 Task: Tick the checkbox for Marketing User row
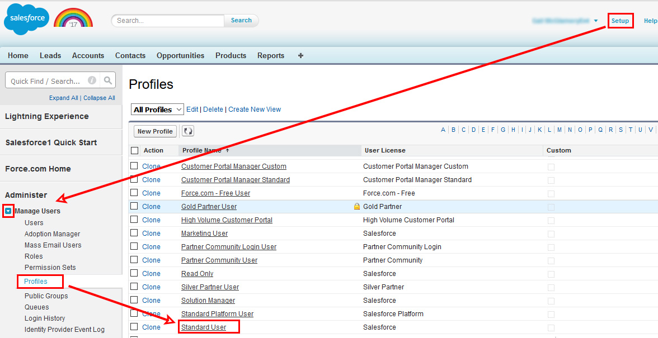(134, 233)
